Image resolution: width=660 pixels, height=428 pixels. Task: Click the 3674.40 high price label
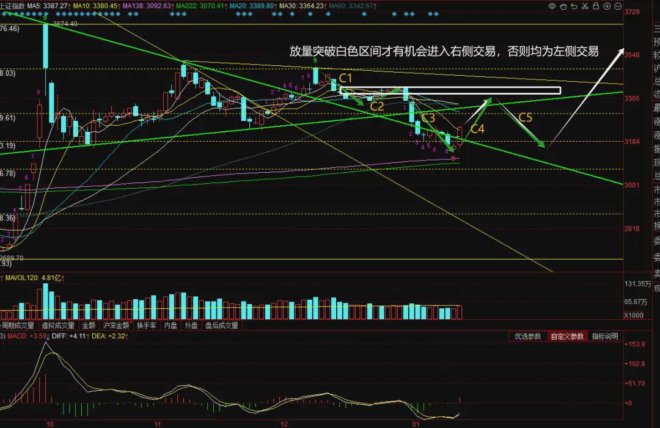65,24
